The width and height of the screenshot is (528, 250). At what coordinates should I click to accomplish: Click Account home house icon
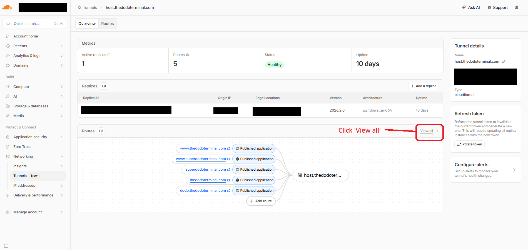click(8, 36)
